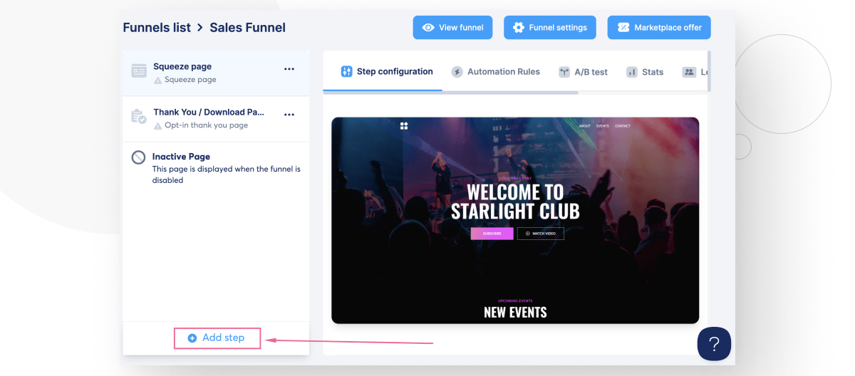The width and height of the screenshot is (855, 376).
Task: Click the grid logo in page preview
Action: (x=404, y=126)
